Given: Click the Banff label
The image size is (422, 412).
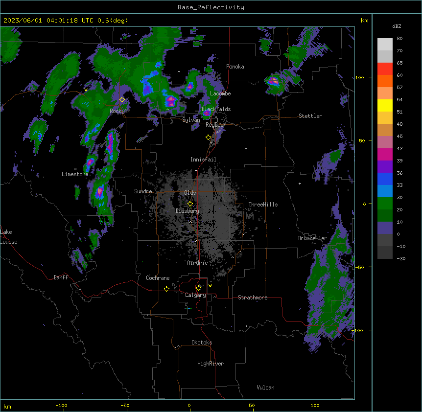Looking at the screenshot, I should (61, 277).
